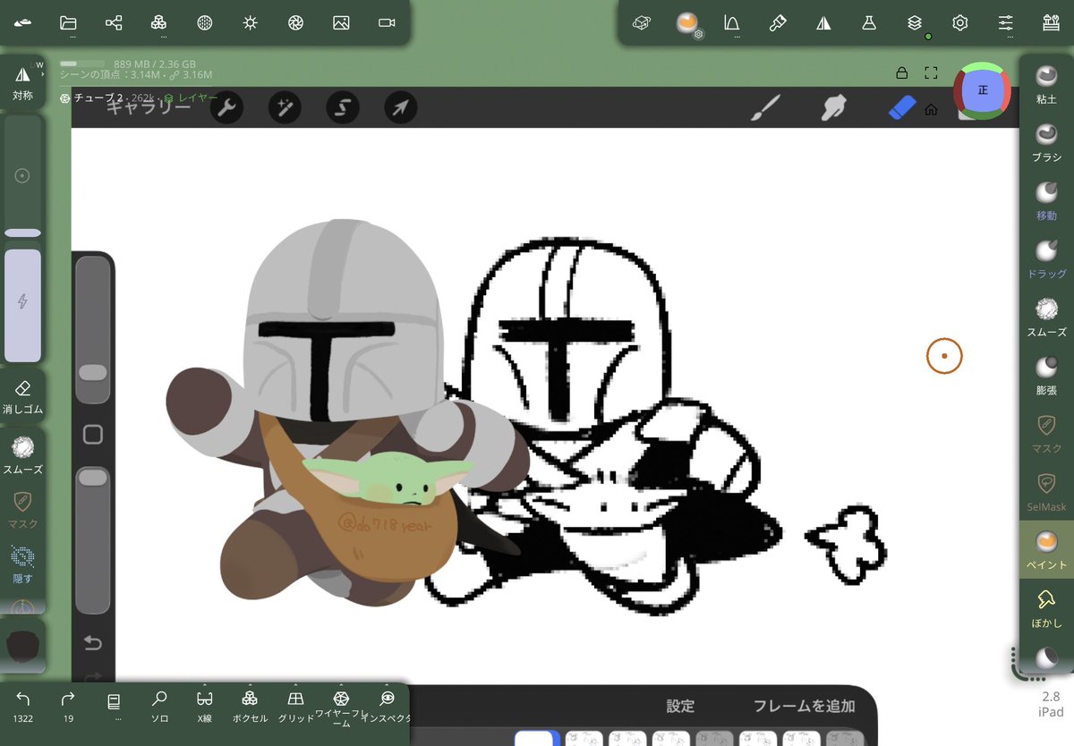Open the Camera menu
Image resolution: width=1074 pixels, height=746 pixels.
click(387, 23)
